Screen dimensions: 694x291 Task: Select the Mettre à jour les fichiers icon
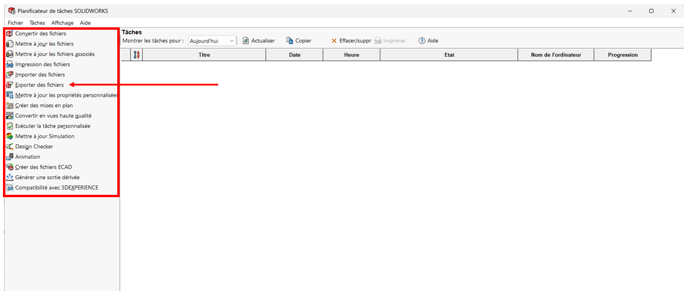10,44
